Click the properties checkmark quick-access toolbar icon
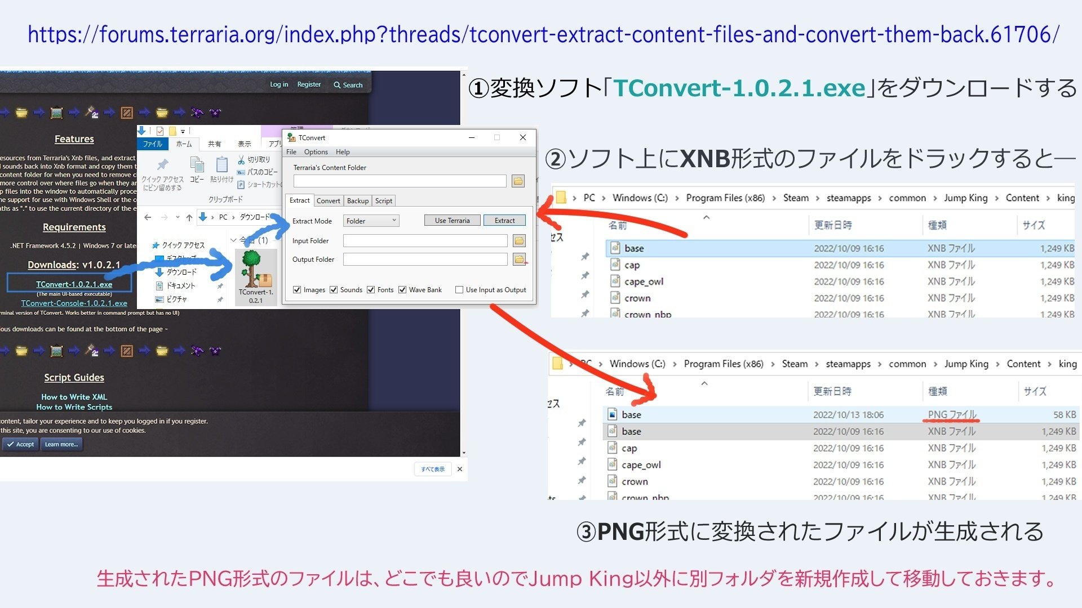The height and width of the screenshot is (608, 1082). (x=160, y=131)
